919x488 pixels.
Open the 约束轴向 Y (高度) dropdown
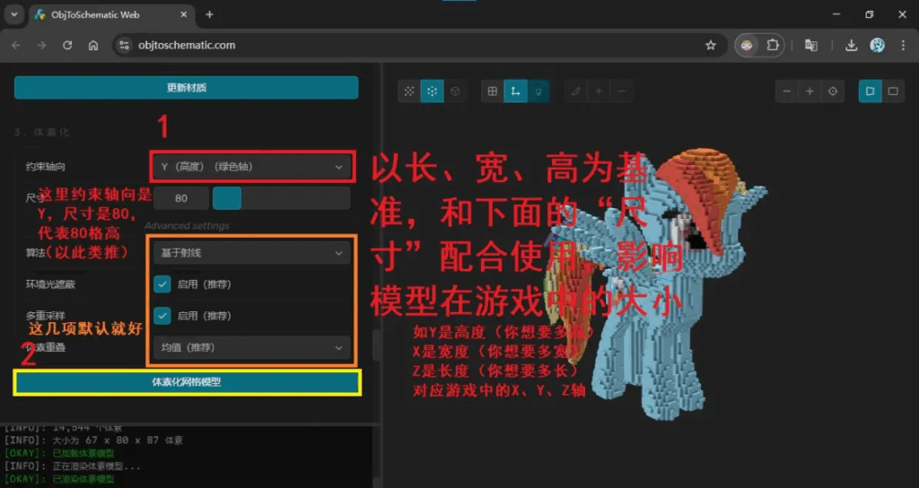pyautogui.click(x=252, y=167)
